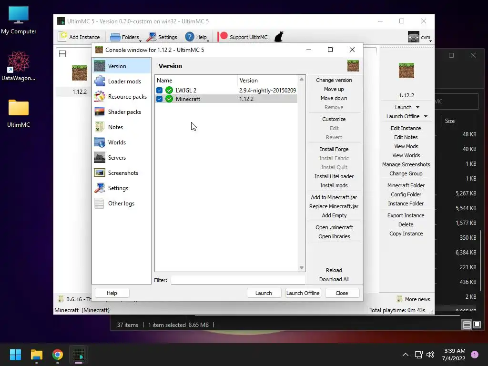Open the Folders toolbar menu
488x366 pixels.
126,37
